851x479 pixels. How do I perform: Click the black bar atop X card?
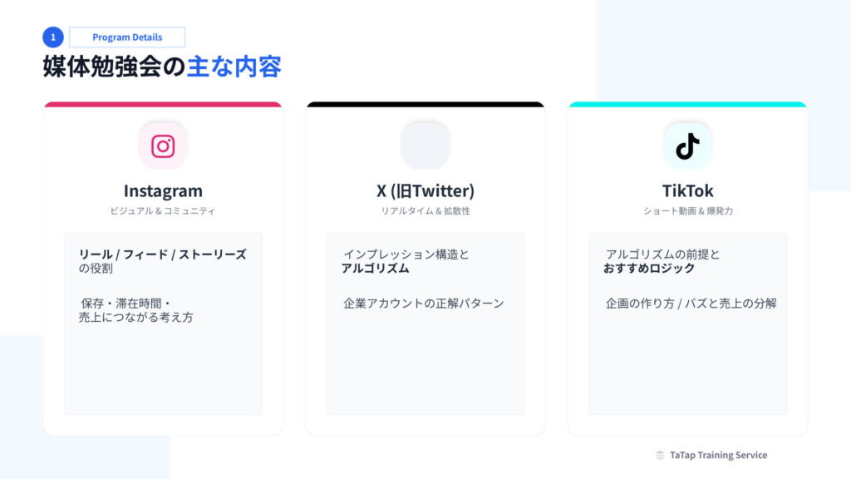[x=425, y=105]
